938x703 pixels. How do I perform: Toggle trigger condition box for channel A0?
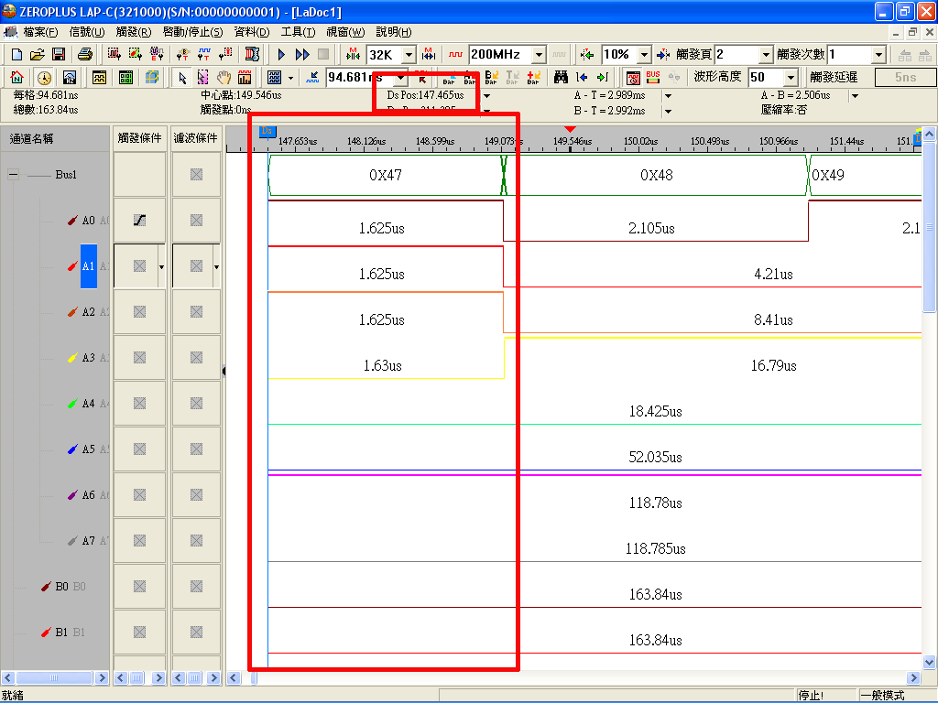tap(139, 221)
